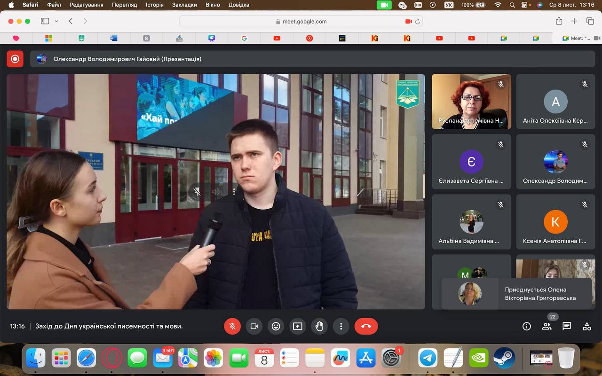Expand Safari sidebar dropdown chevron

(56, 21)
